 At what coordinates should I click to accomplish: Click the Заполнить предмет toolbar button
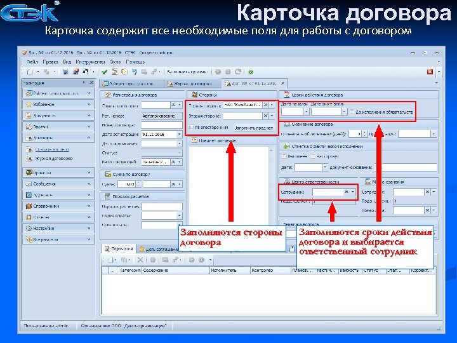(187, 72)
